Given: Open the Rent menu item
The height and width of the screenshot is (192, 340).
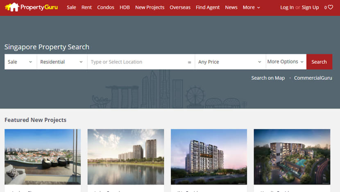Looking at the screenshot, I should click(x=86, y=7).
